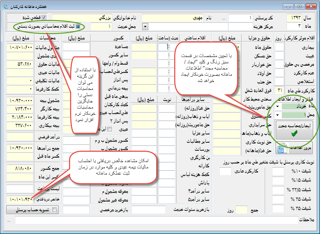Open the مركز هزينه combo box arrow
This screenshot has width=320, height=234.
tap(145, 26)
